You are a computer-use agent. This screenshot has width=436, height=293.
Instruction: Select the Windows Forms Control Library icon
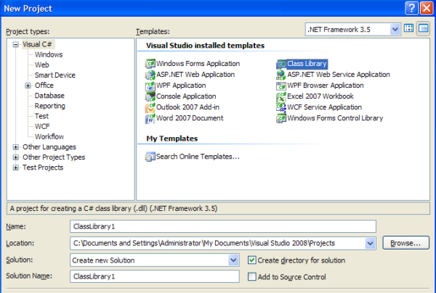click(x=281, y=118)
